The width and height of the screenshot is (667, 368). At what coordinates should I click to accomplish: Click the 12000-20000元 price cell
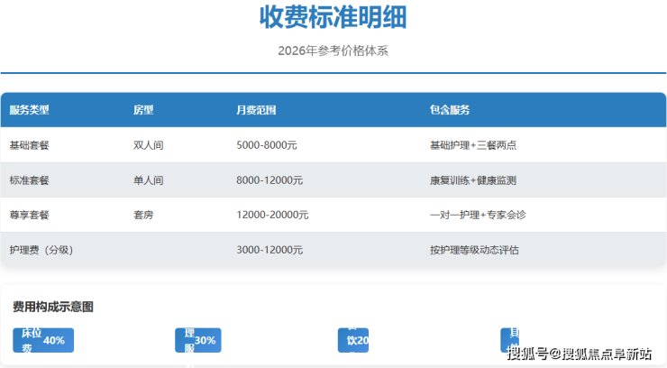click(272, 216)
